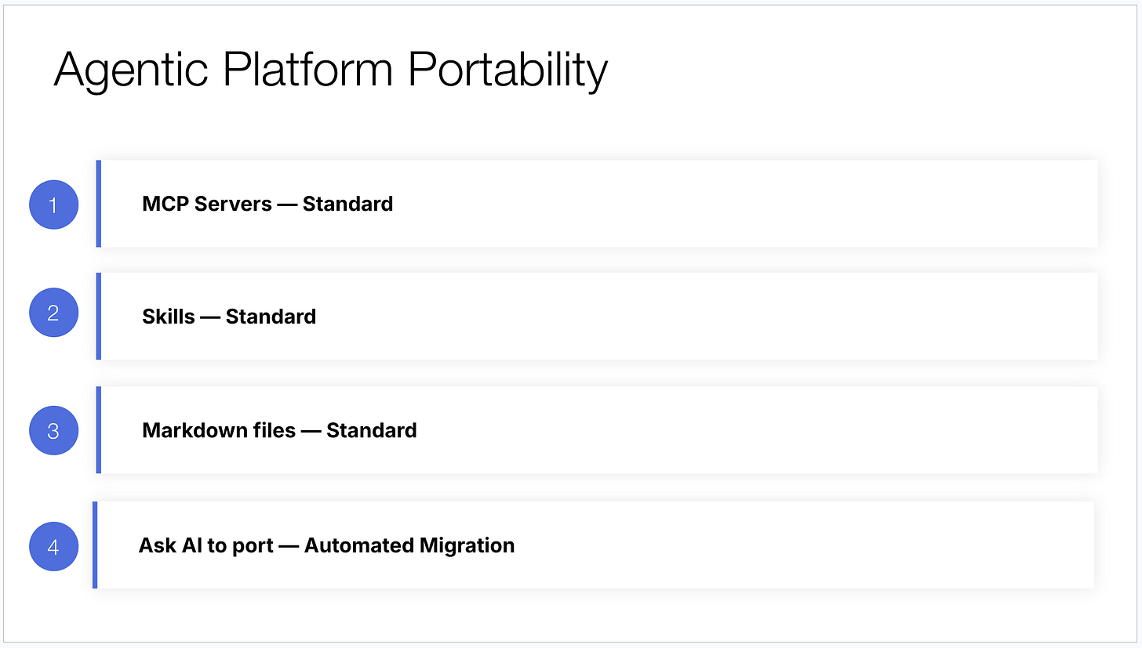Viewport: 1142px width, 648px height.
Task: Click the blue circle numbered 3
Action: 53,430
